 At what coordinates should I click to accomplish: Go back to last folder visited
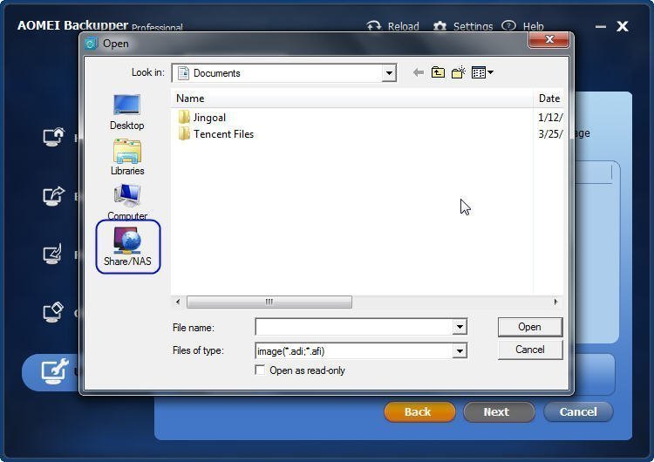pyautogui.click(x=418, y=73)
